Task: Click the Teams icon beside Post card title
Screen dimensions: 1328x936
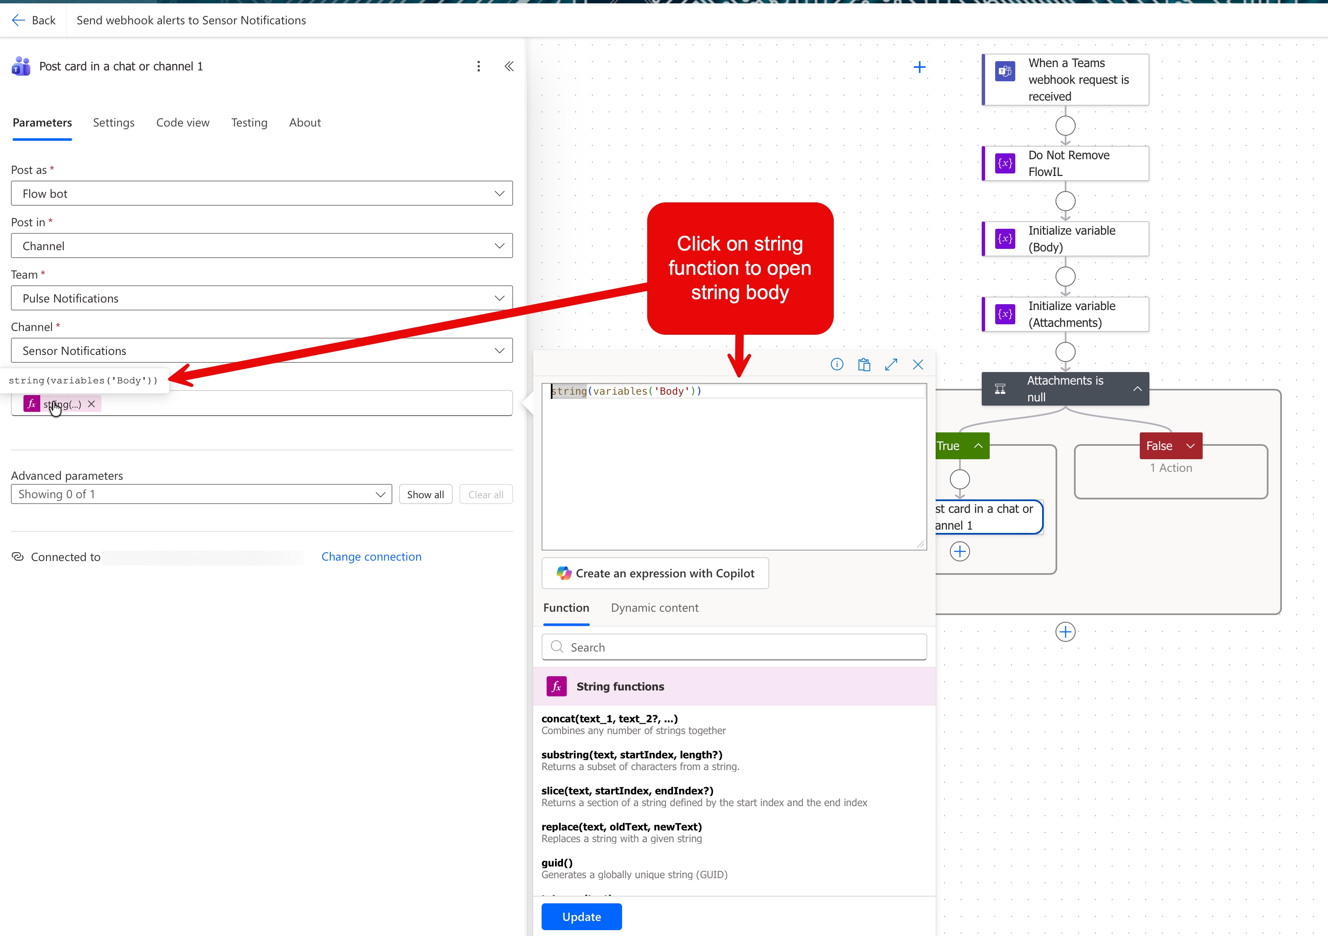Action: 21,67
